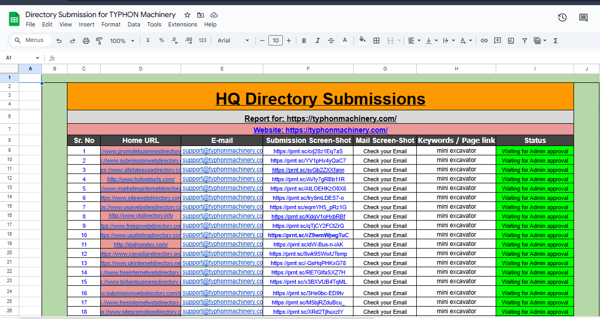Open the Extensions menu
The height and width of the screenshot is (319, 600).
(x=183, y=24)
